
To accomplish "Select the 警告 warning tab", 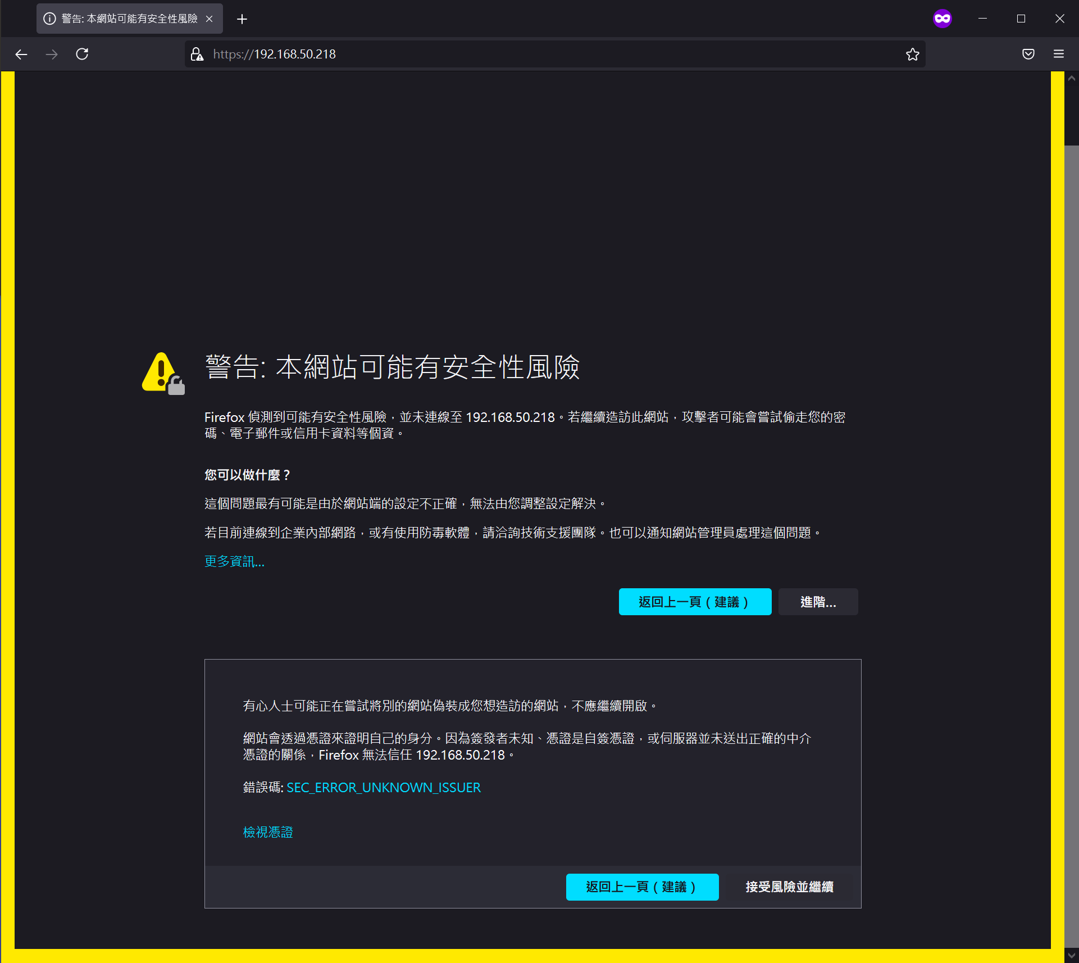I will pyautogui.click(x=128, y=19).
